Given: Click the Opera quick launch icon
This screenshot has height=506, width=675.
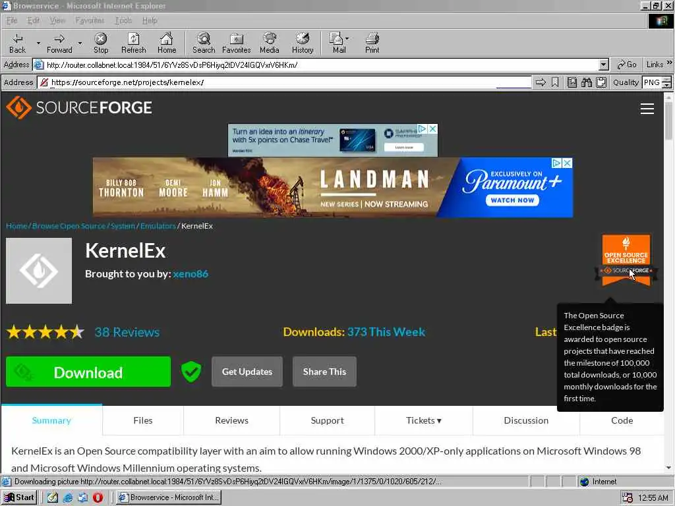Looking at the screenshot, I should pos(98,497).
